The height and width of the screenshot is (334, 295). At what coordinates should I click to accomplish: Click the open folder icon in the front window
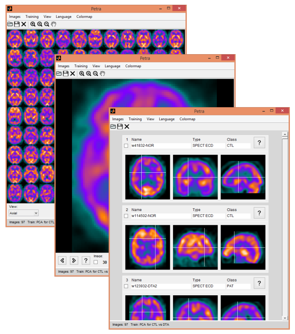(113, 126)
